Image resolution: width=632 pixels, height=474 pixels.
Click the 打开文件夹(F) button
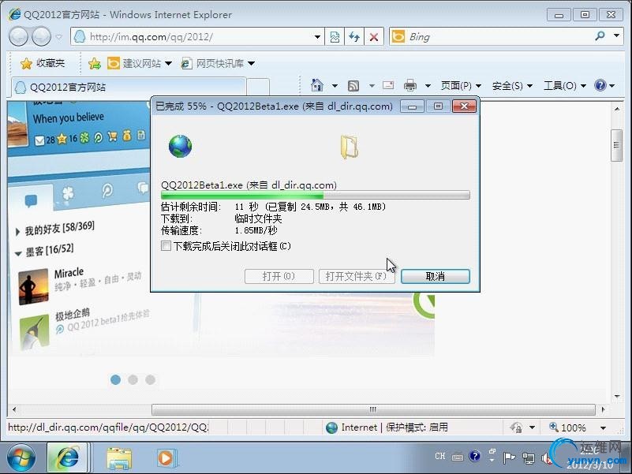point(357,276)
